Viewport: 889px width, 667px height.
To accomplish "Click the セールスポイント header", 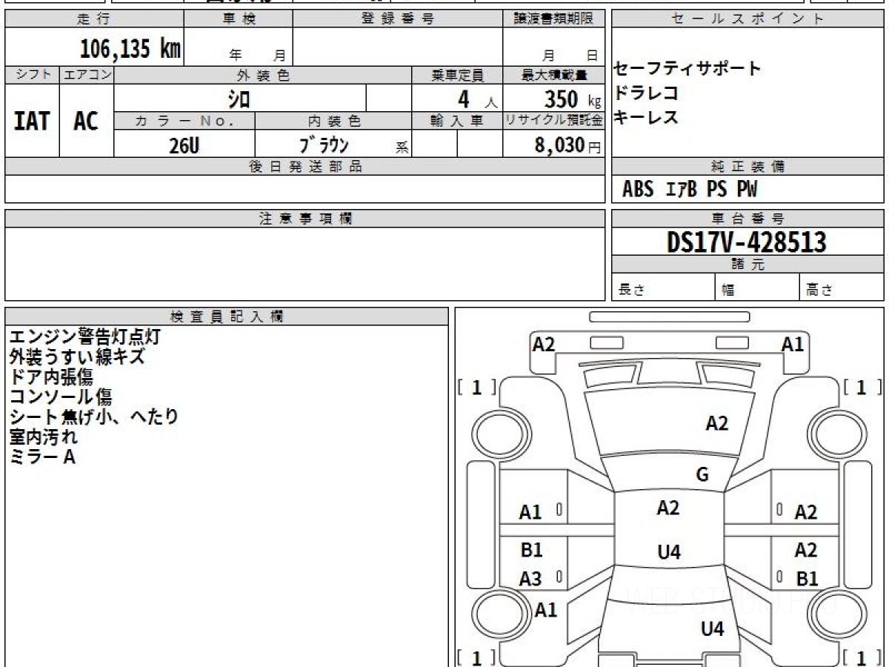I will [748, 19].
